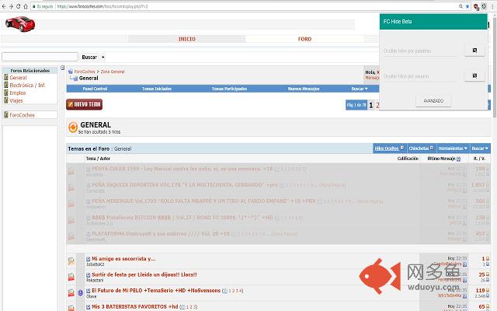The image size is (497, 311).
Task: Bookmark page with the star icon
Action: point(467,6)
